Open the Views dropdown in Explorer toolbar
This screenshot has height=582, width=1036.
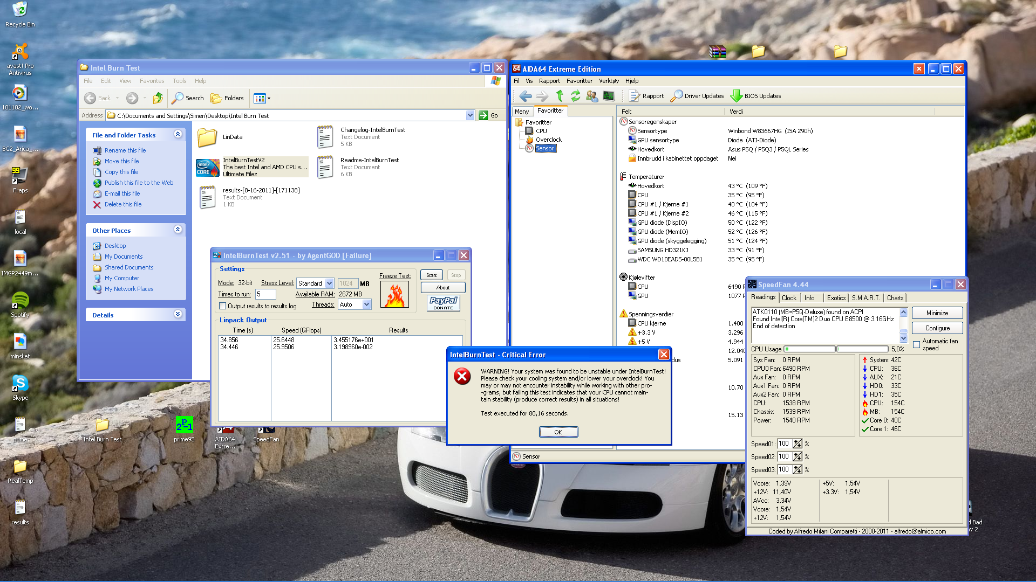pyautogui.click(x=262, y=98)
